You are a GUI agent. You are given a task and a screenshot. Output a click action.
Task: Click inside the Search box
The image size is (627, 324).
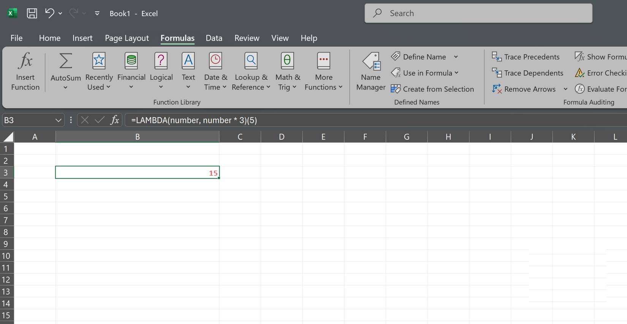(478, 13)
